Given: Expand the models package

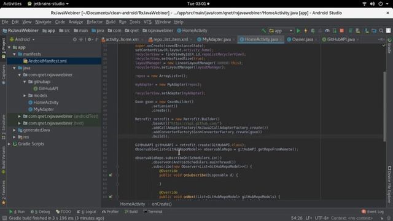Looking at the screenshot, I should [25, 96].
